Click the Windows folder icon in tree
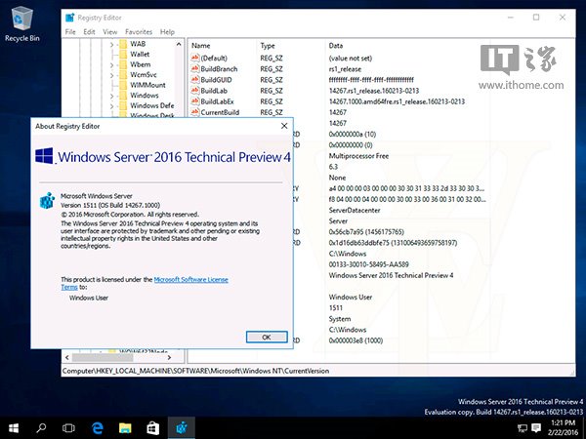This screenshot has width=586, height=439. click(x=123, y=96)
